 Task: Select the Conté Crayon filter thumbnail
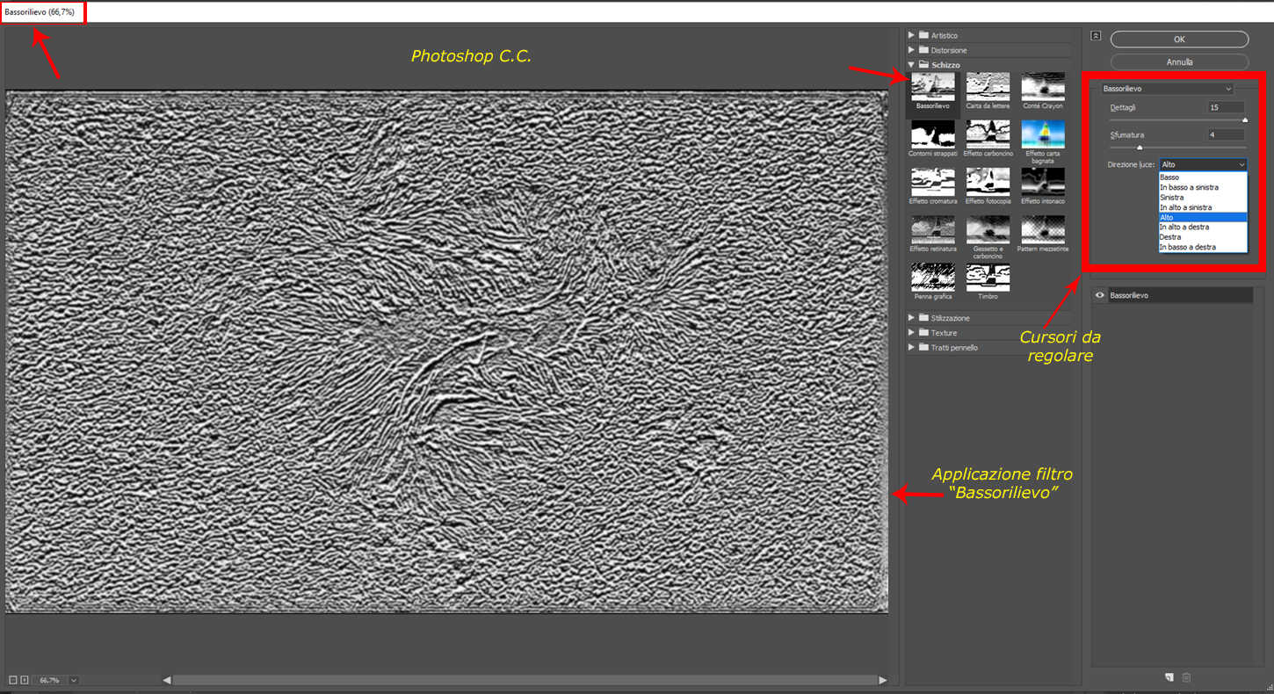click(1042, 87)
